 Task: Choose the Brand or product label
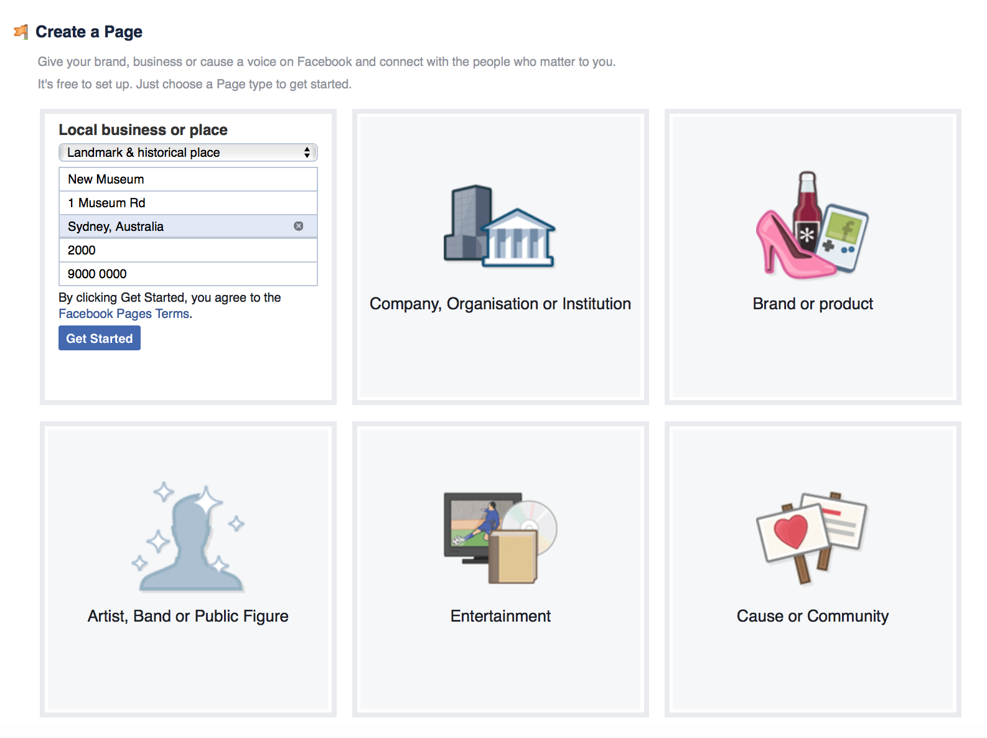[x=813, y=304]
